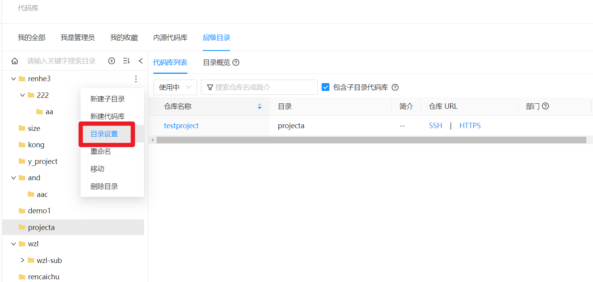The image size is (593, 282).
Task: Collapse the and folder
Action: coord(14,178)
